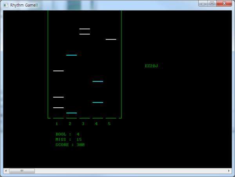Click the lowest cyan note in lane 4
Image resolution: width=235 pixels, height=177 pixels.
[98, 103]
